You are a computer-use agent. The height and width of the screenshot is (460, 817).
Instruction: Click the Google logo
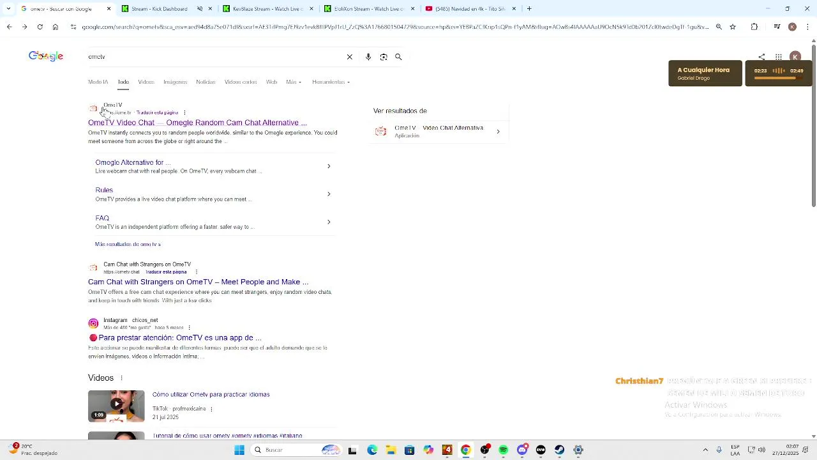pos(46,56)
